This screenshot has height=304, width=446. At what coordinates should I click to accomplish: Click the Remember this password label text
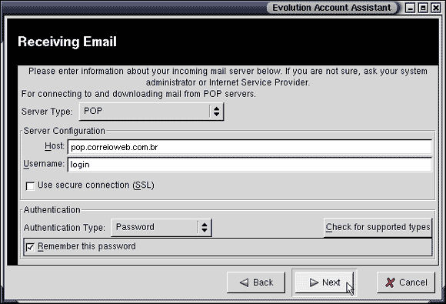point(87,246)
